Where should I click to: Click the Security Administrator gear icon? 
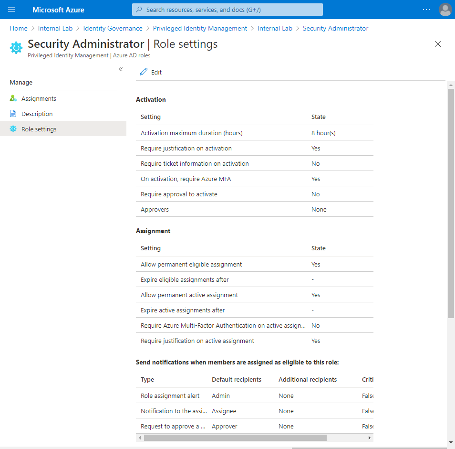[16, 47]
